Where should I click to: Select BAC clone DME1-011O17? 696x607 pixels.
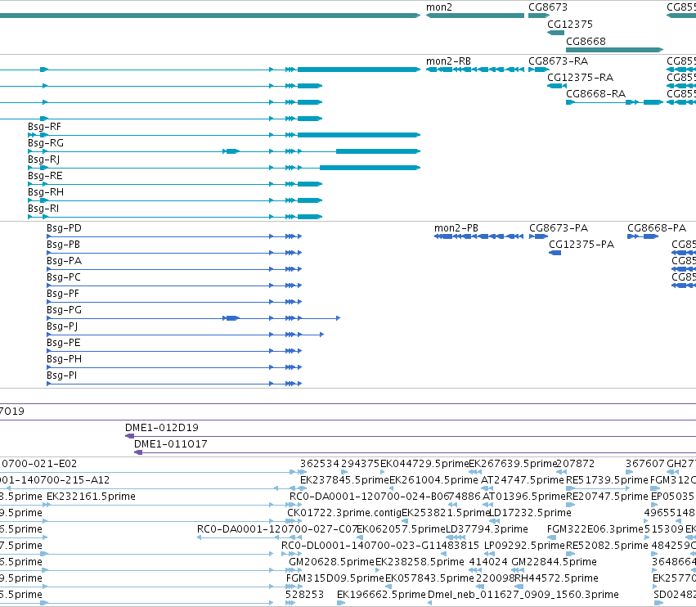(170, 444)
